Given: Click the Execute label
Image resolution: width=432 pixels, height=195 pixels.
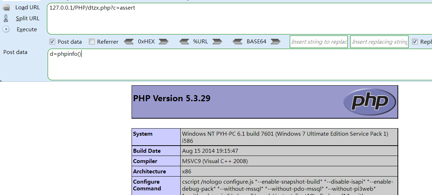Looking at the screenshot, I should tap(27, 29).
